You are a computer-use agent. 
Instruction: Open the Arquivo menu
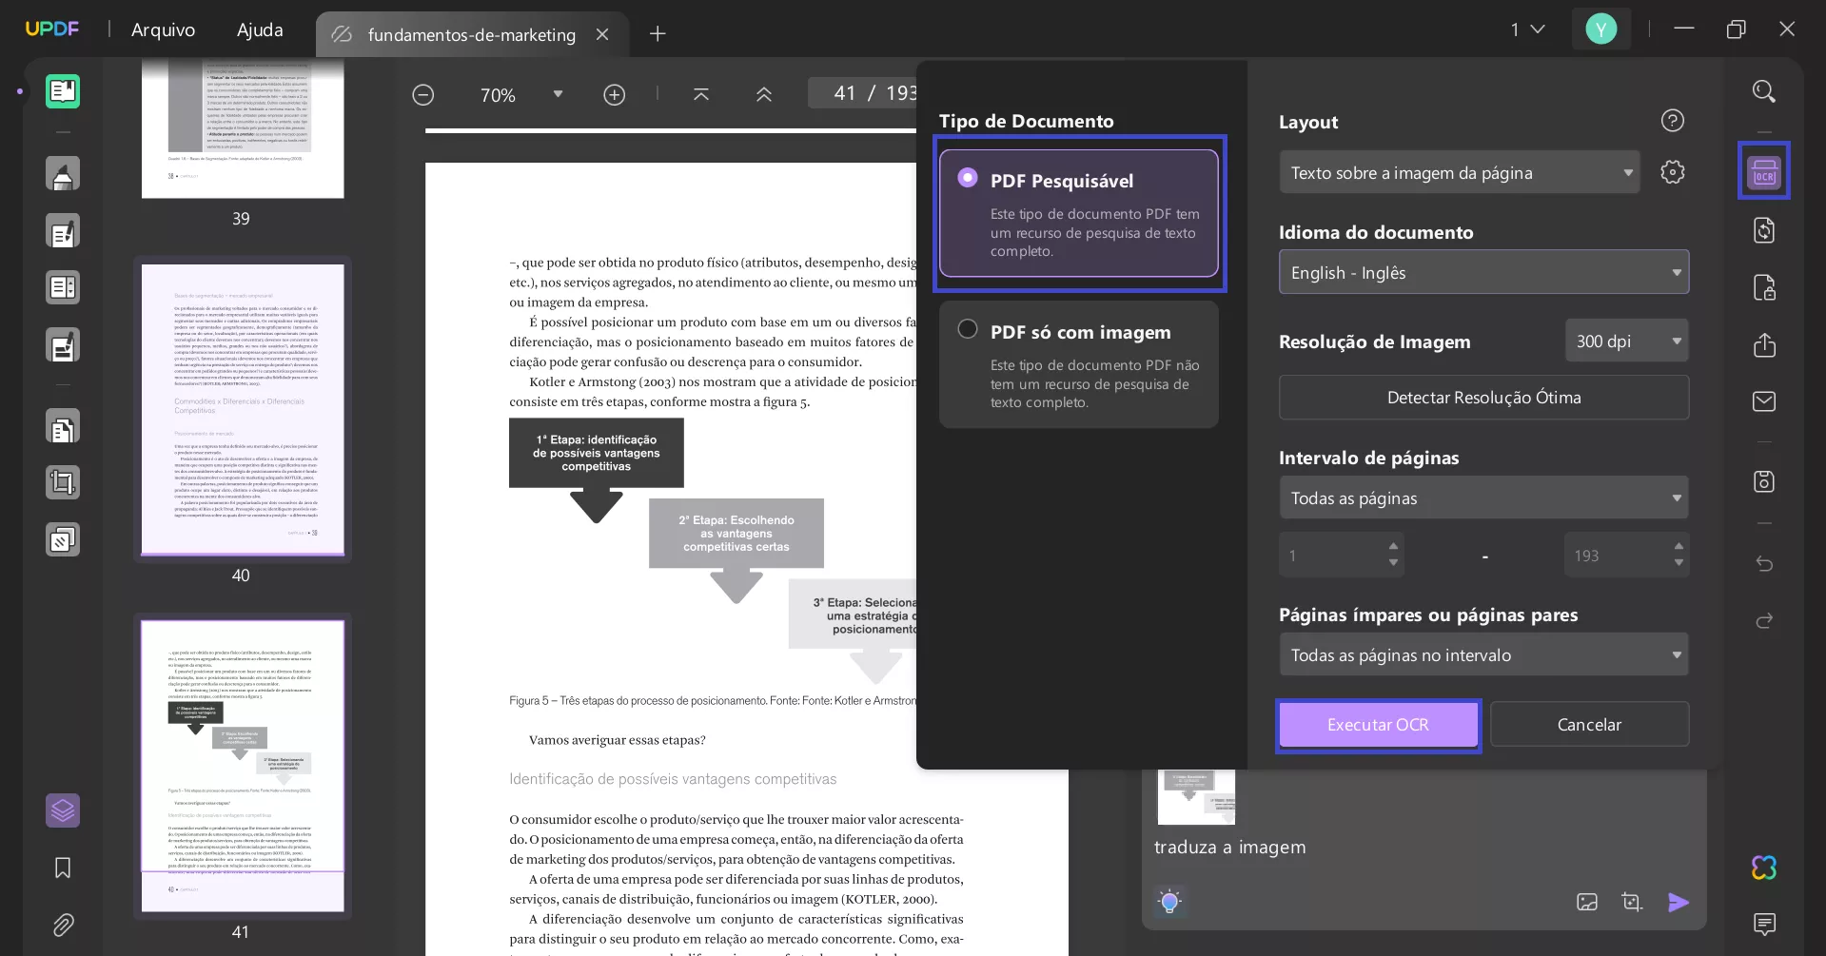coord(162,29)
